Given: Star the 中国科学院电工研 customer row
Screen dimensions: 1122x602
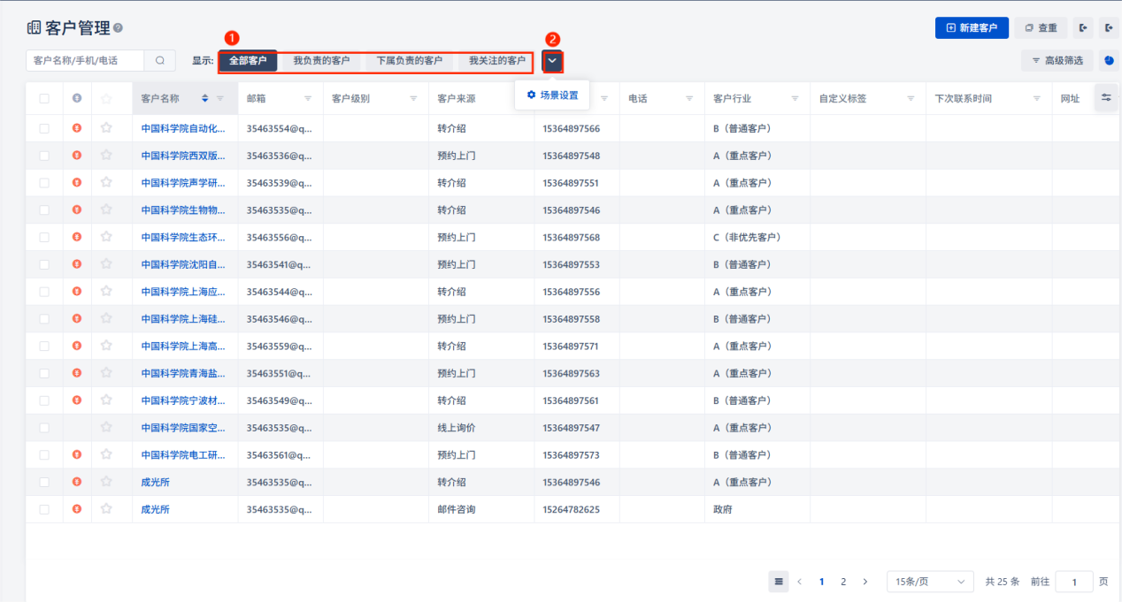Looking at the screenshot, I should click(x=106, y=454).
